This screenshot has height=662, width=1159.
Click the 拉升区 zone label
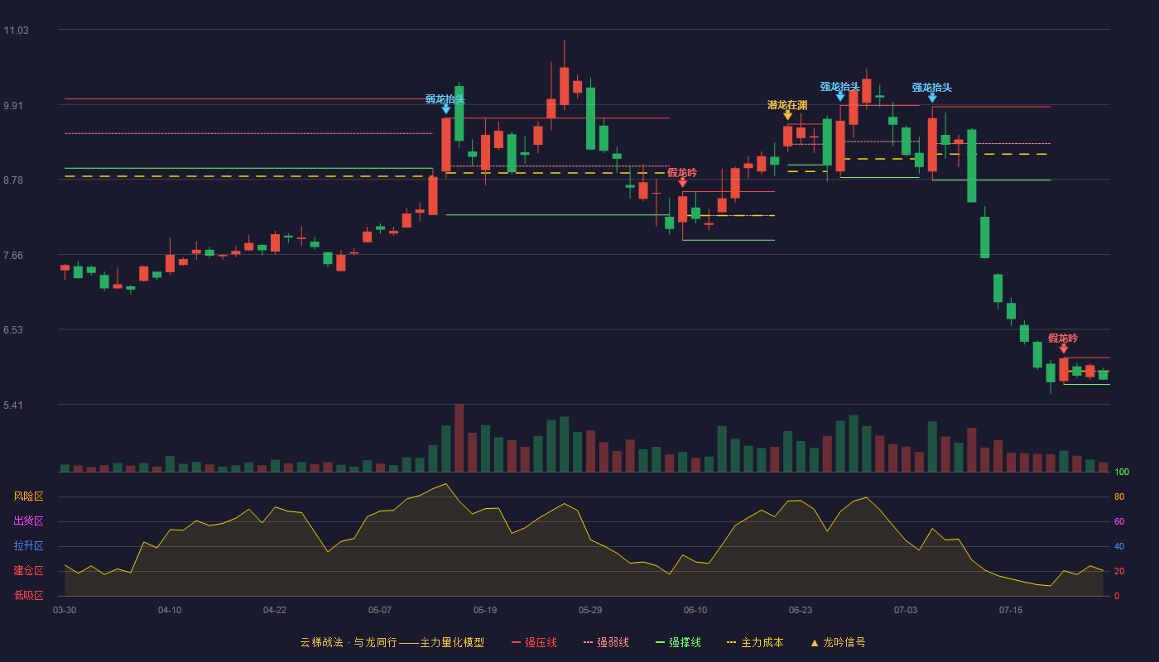coord(28,546)
